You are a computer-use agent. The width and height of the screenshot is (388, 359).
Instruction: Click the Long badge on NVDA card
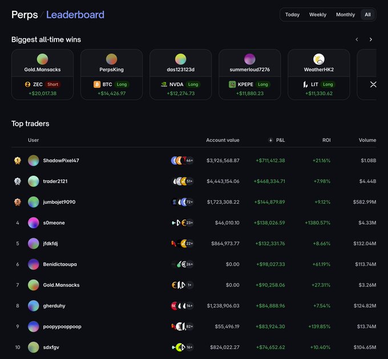[193, 84]
